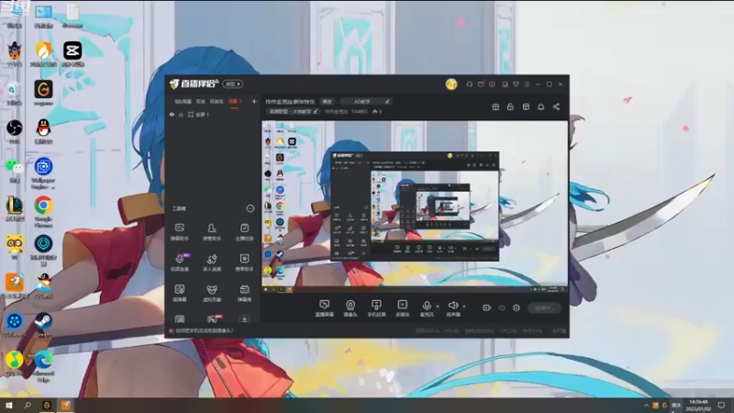Click the download icon in the toolbox
Image resolution: width=734 pixels, height=413 pixels.
244,319
